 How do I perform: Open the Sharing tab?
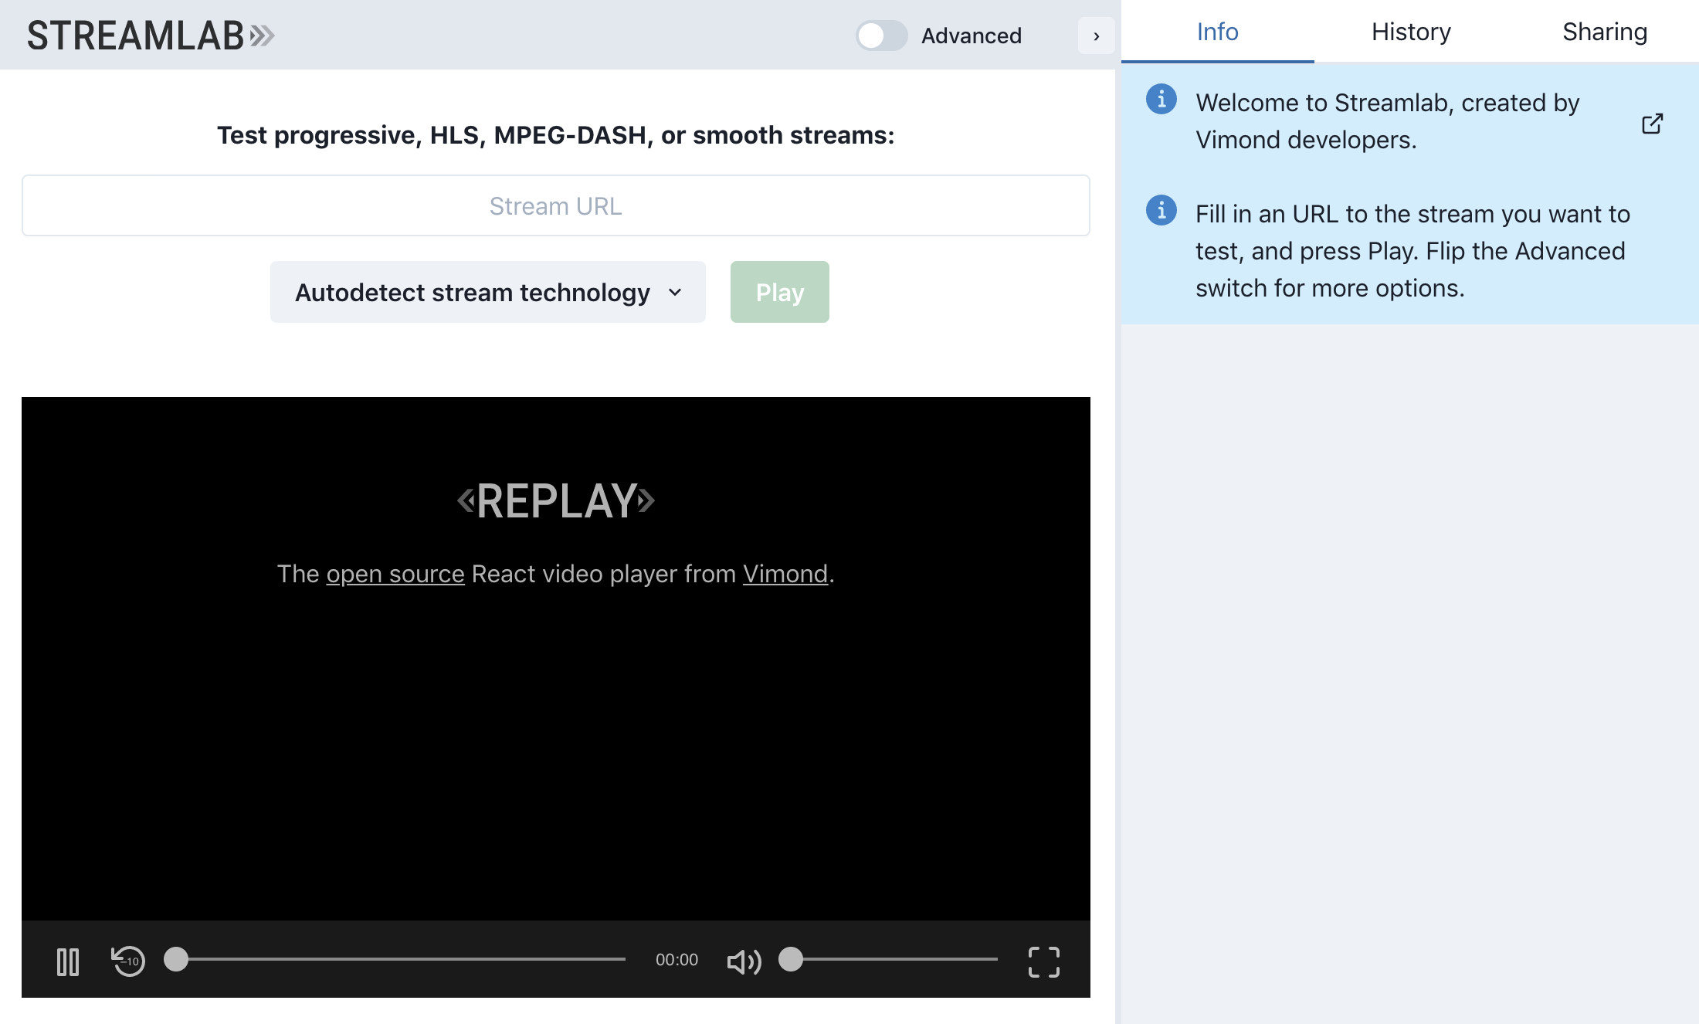coord(1604,32)
